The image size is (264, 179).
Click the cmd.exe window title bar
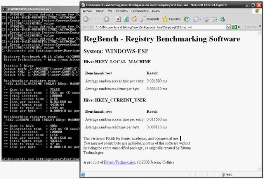click(x=40, y=9)
